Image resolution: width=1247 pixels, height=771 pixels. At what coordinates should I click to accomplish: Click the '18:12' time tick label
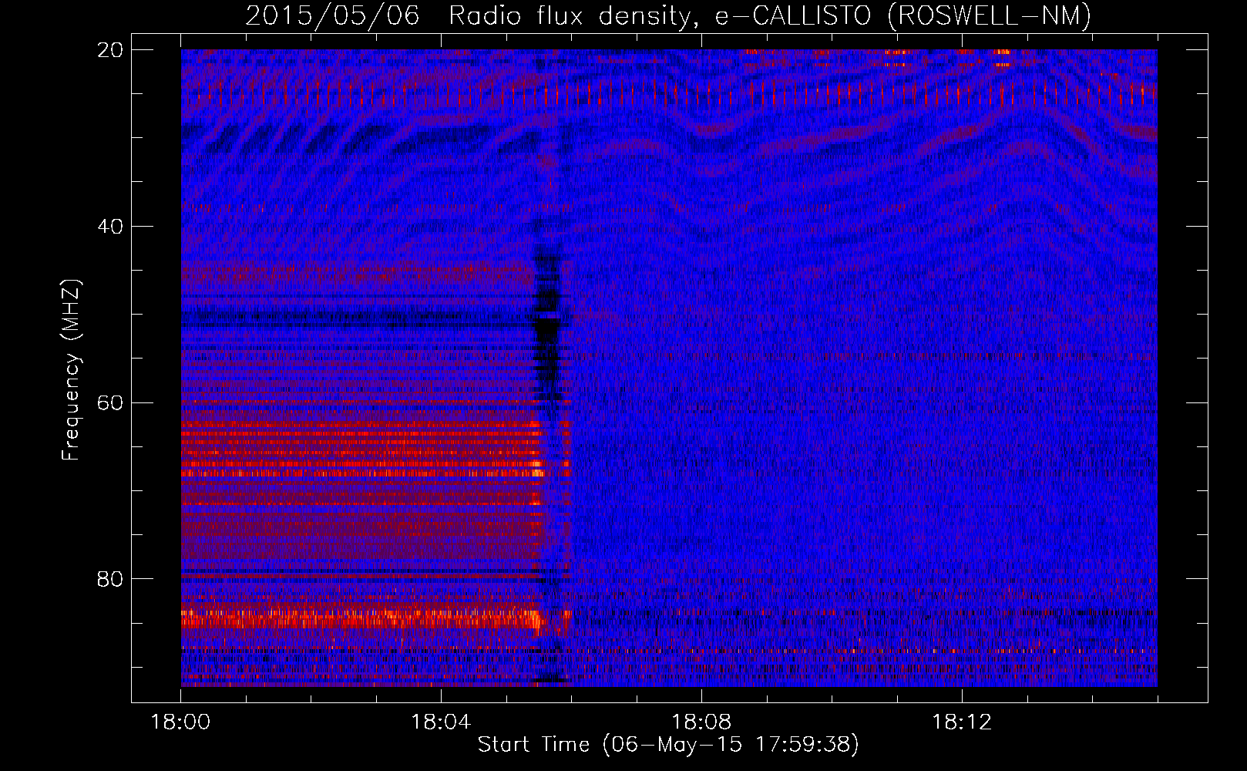pos(962,722)
